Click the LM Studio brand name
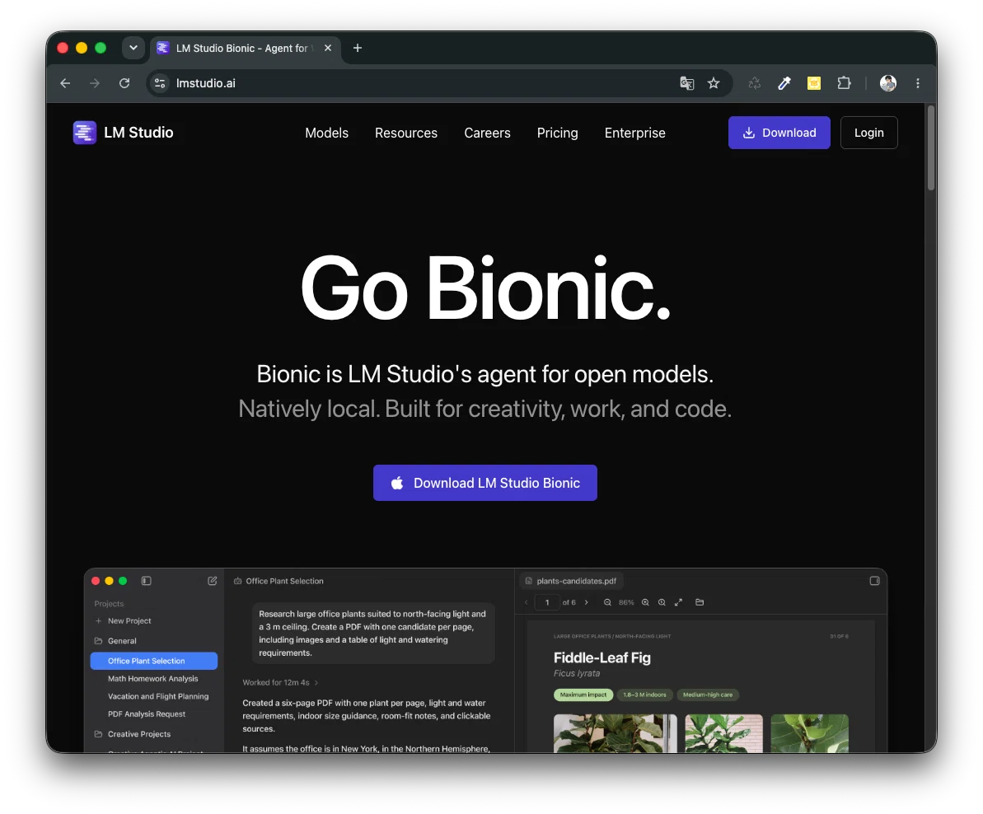Viewport: 983px width, 814px height. [x=138, y=132]
